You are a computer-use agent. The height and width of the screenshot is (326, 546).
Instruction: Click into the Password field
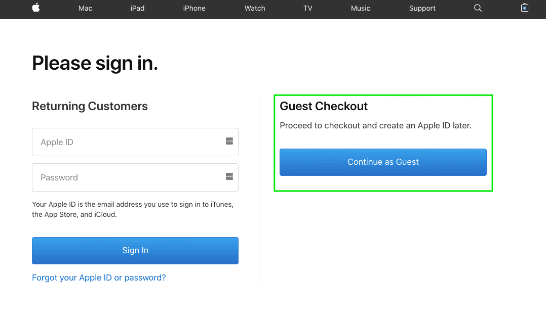(x=127, y=177)
